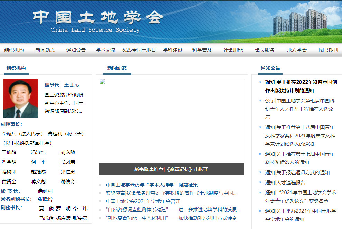Click the name 冯淑怡
Screen dimensions: 342x229
pyautogui.click(x=38, y=152)
